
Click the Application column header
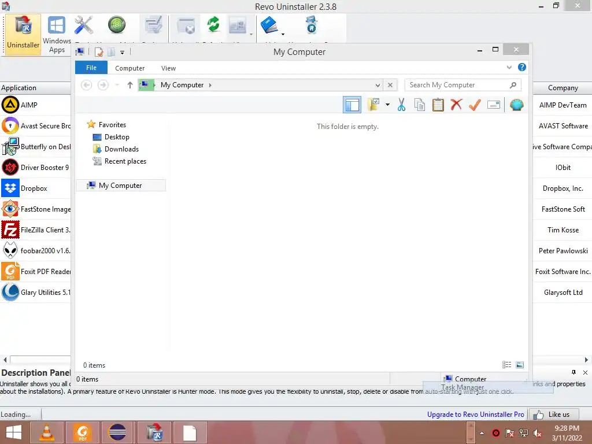[x=35, y=88]
